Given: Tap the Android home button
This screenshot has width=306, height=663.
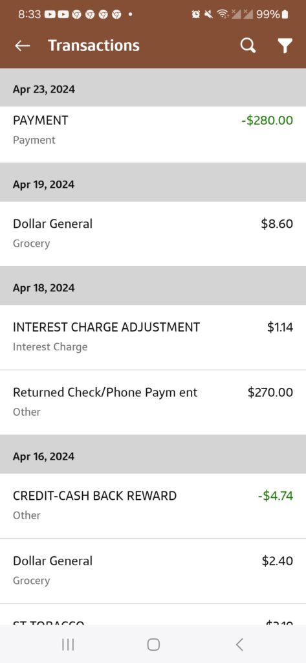Looking at the screenshot, I should pyautogui.click(x=153, y=644).
